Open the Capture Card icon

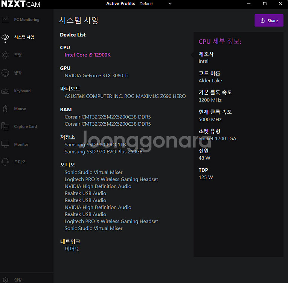click(5, 126)
